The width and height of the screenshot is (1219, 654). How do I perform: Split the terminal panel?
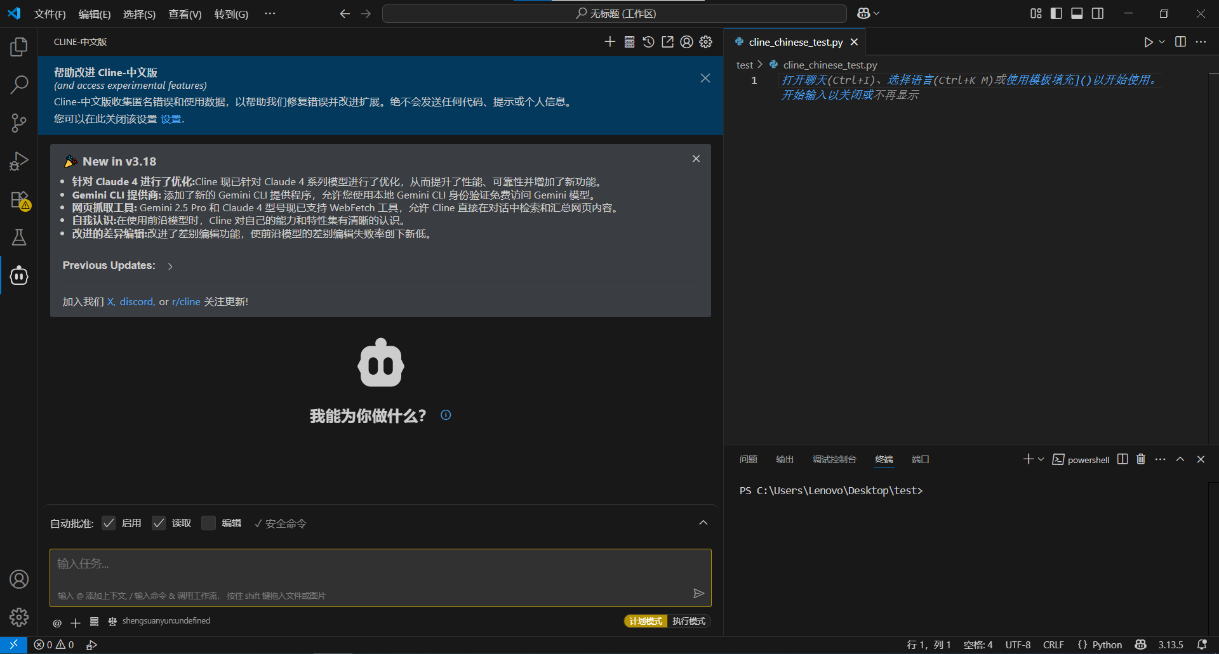[x=1122, y=459]
